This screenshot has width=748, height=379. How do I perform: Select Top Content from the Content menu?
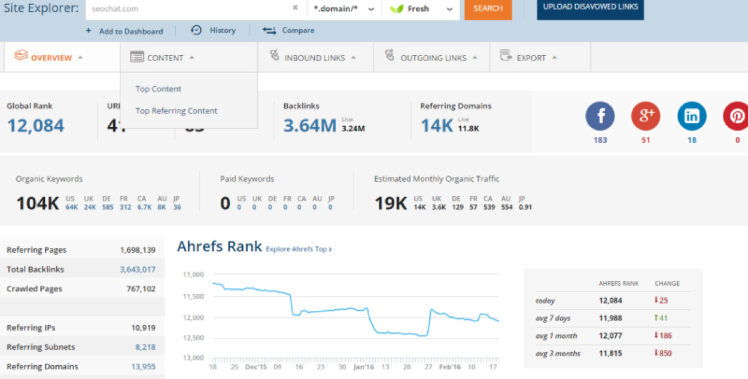pyautogui.click(x=159, y=89)
